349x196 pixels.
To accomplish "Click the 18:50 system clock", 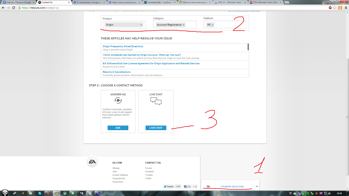I will 339,193.
